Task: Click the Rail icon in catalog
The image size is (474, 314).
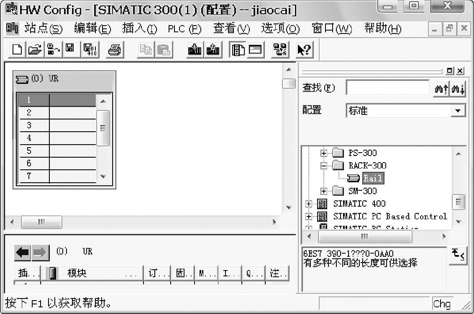Action: 353,178
